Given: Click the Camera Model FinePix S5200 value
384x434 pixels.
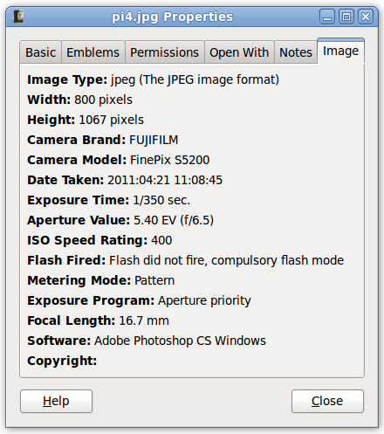Looking at the screenshot, I should tap(169, 160).
